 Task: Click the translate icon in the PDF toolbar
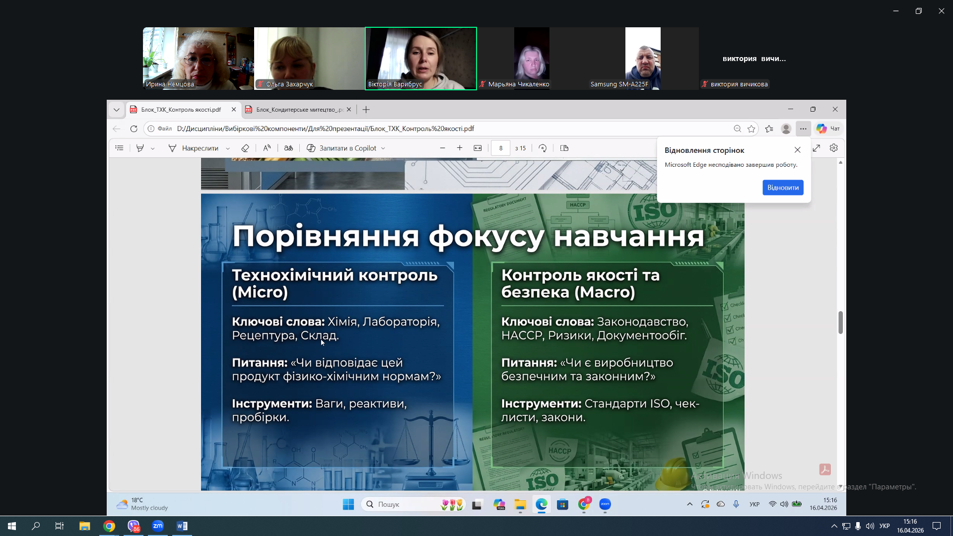288,148
